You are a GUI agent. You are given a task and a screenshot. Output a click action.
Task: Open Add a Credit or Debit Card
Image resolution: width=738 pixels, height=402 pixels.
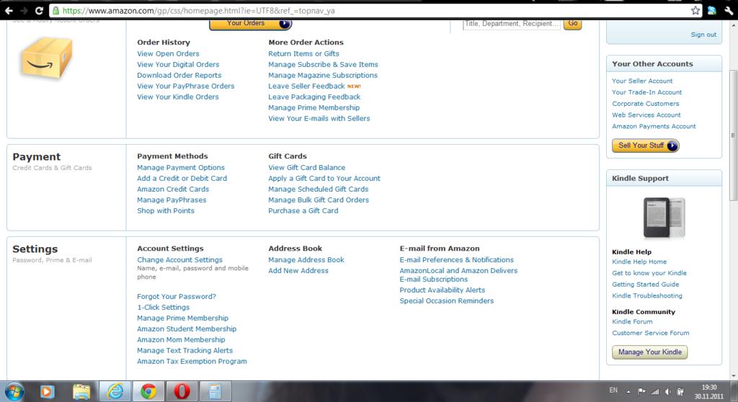182,179
